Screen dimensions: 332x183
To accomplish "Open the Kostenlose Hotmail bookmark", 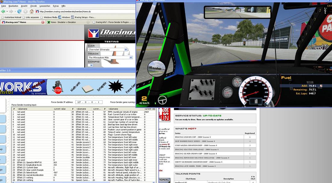I will tap(11, 17).
